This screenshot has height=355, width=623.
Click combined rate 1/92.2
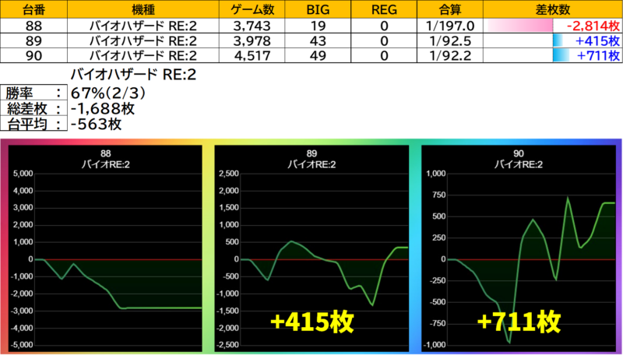(450, 55)
